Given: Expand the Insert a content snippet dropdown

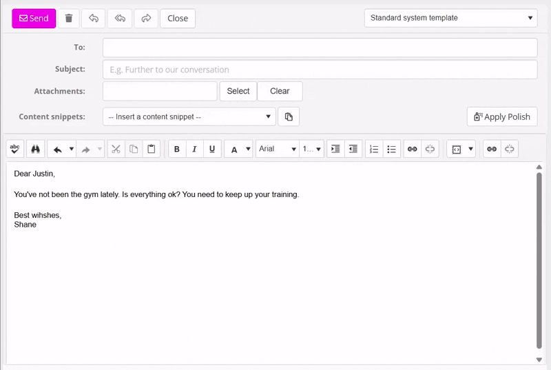Looking at the screenshot, I should (189, 117).
